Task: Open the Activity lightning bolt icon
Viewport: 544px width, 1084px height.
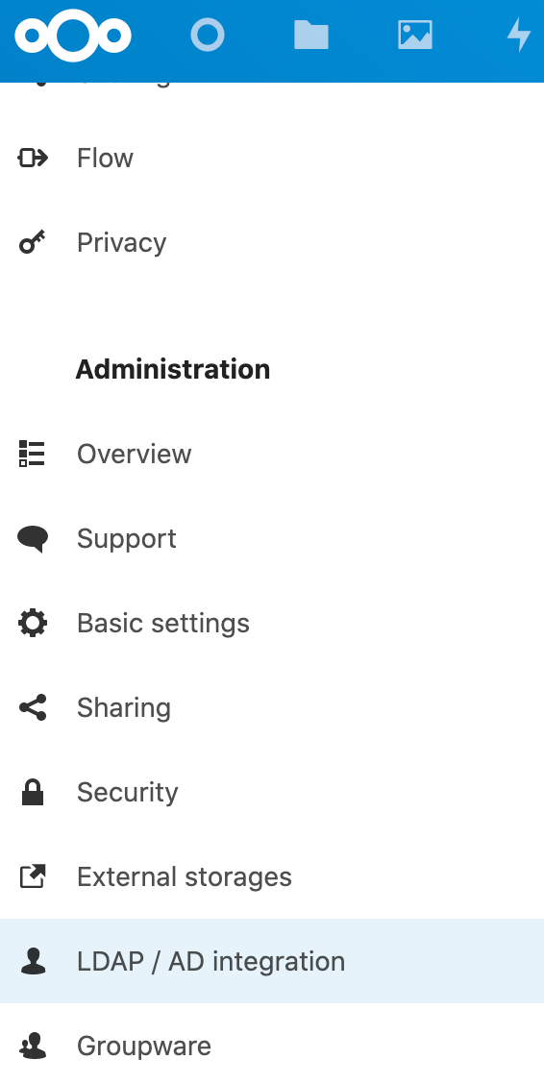Action: coord(519,35)
